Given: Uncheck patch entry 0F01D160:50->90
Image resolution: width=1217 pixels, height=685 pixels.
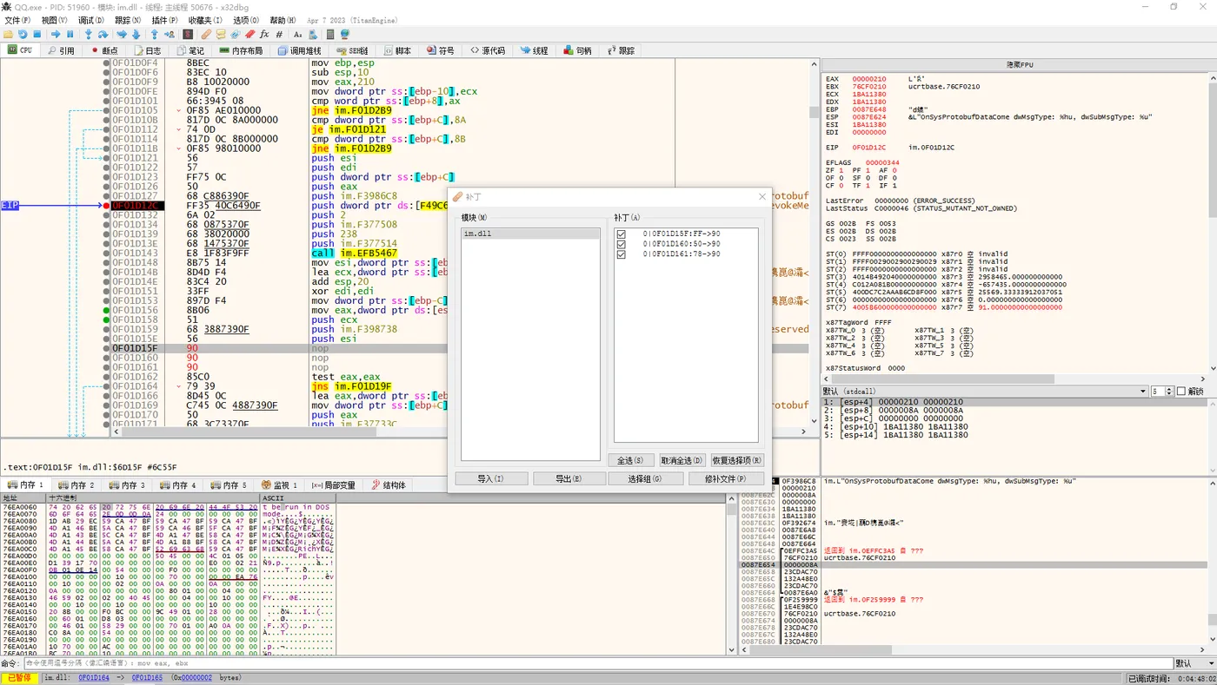Looking at the screenshot, I should pyautogui.click(x=621, y=244).
